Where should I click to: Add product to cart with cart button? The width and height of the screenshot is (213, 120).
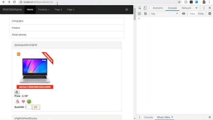(x=36, y=107)
